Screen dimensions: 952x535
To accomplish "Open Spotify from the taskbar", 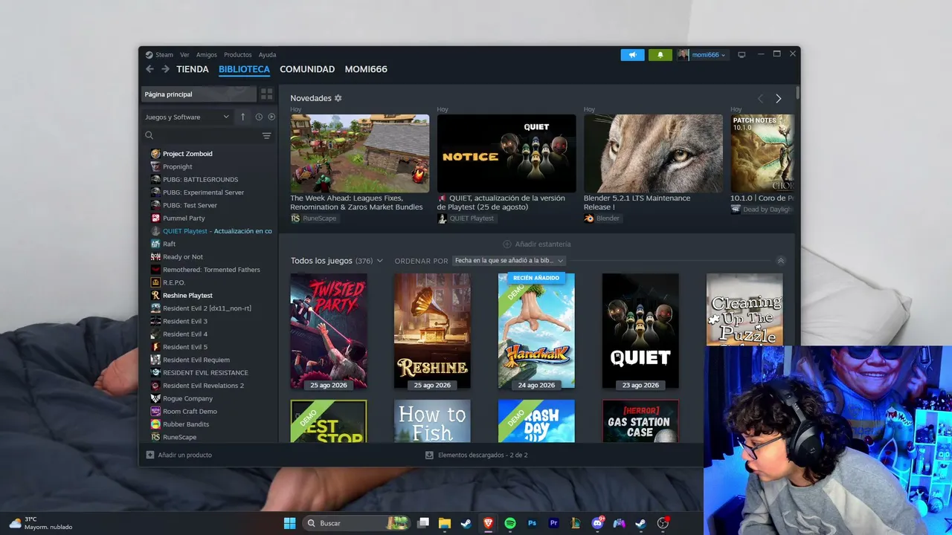I will click(x=510, y=523).
